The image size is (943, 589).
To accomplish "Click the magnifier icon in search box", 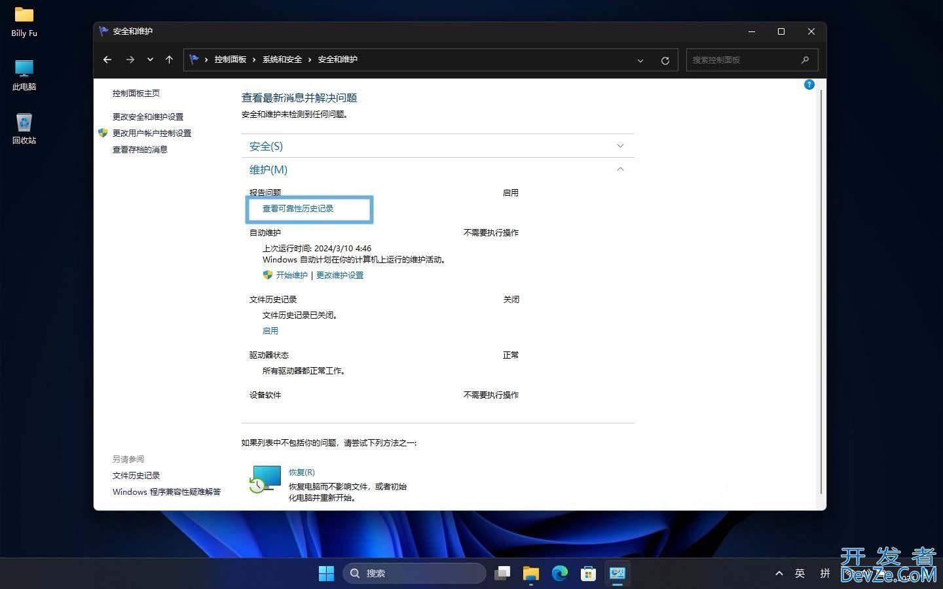I will (x=805, y=60).
